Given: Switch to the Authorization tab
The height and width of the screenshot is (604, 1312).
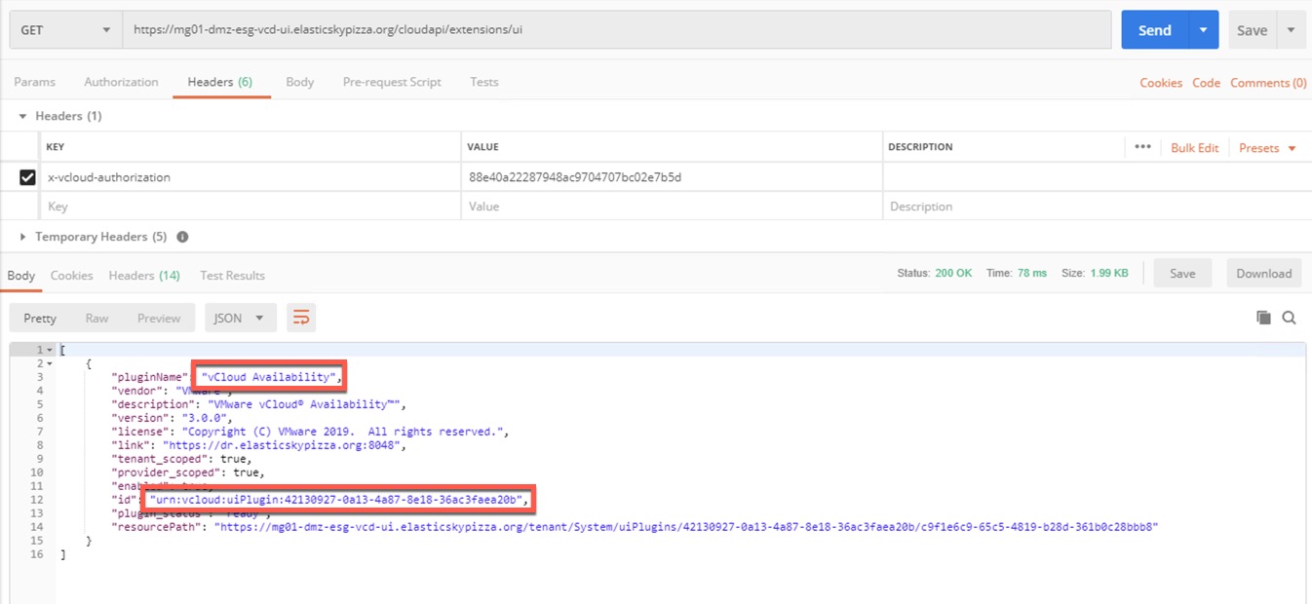Looking at the screenshot, I should point(121,82).
